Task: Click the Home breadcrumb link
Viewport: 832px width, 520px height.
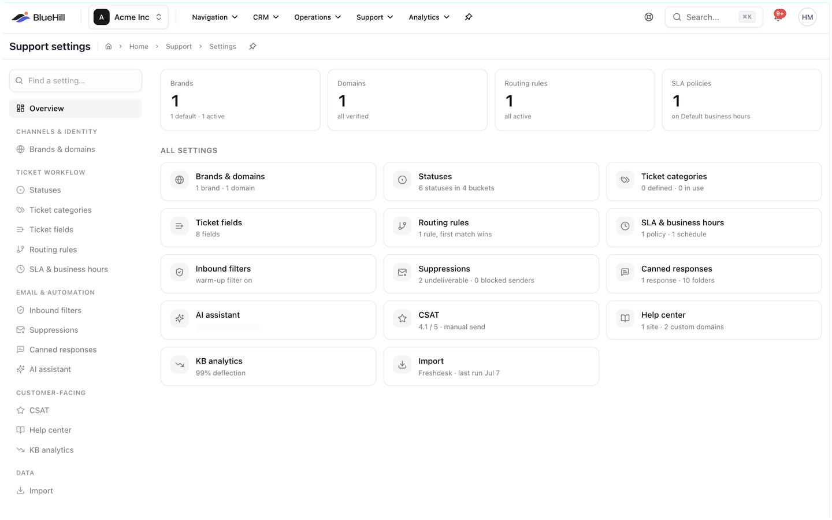Action: [139, 47]
